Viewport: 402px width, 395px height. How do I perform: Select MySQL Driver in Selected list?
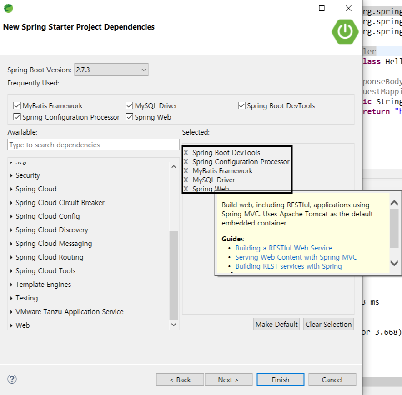tap(214, 180)
